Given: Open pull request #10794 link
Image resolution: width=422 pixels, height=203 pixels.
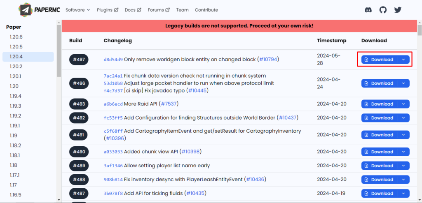Looking at the screenshot, I should tap(268, 59).
